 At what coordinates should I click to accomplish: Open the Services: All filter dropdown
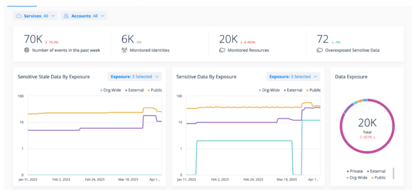click(x=36, y=16)
